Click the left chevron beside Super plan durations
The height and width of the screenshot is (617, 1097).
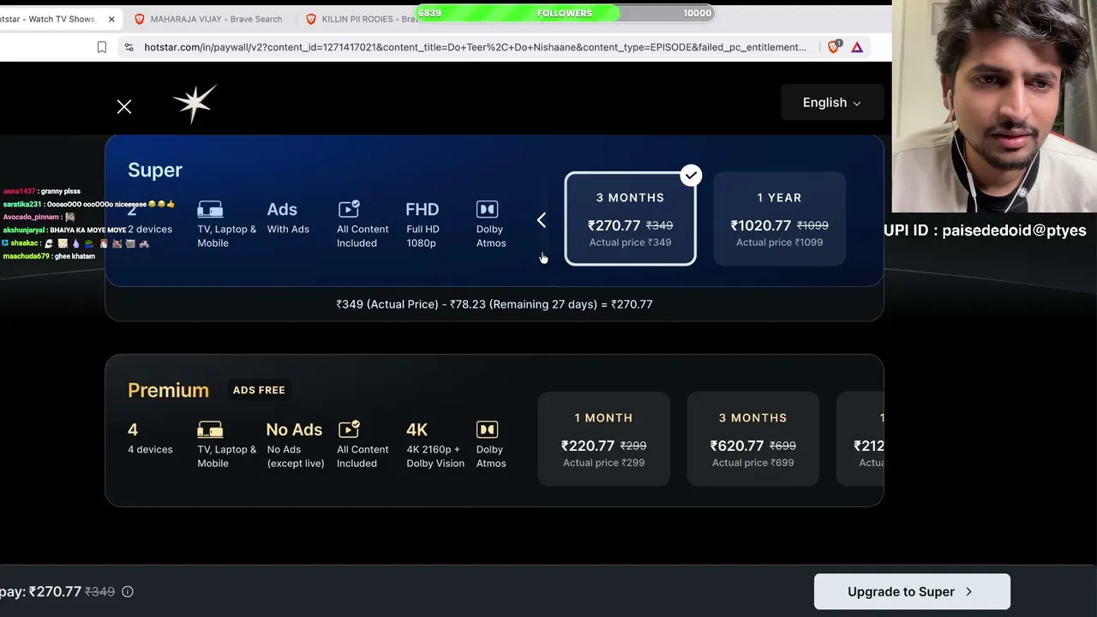click(x=541, y=220)
